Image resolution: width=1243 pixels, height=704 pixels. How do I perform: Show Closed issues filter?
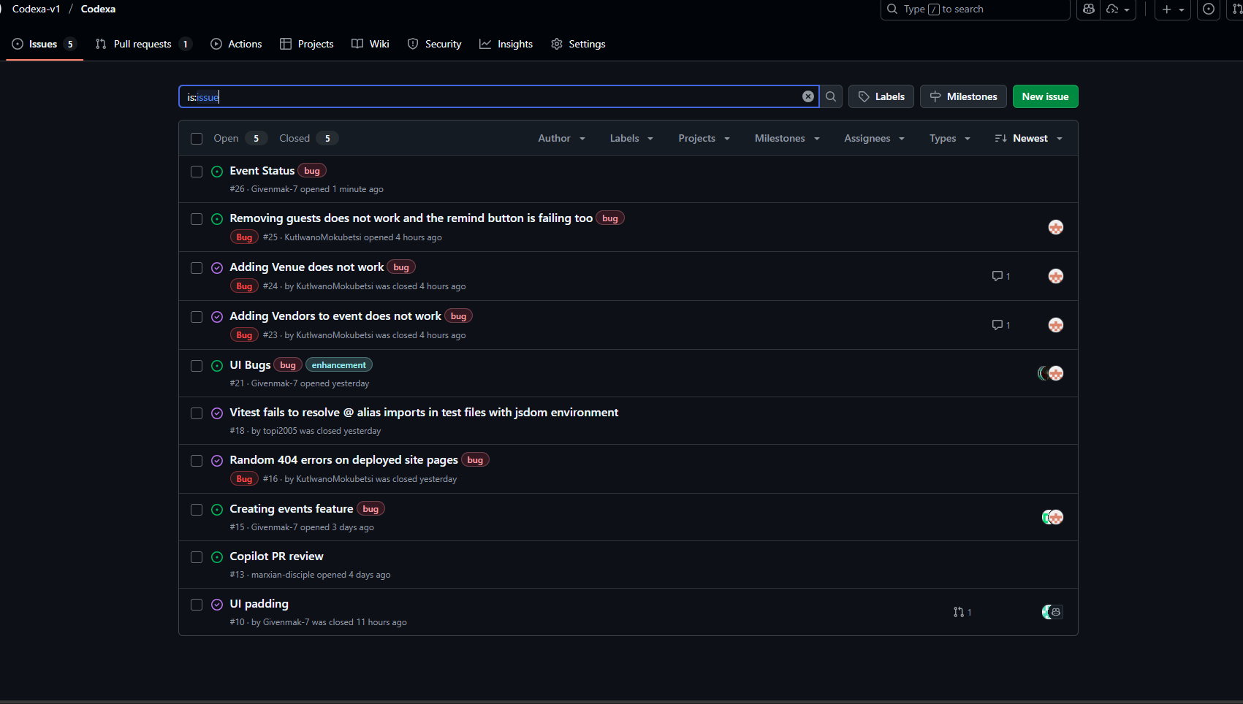(308, 138)
